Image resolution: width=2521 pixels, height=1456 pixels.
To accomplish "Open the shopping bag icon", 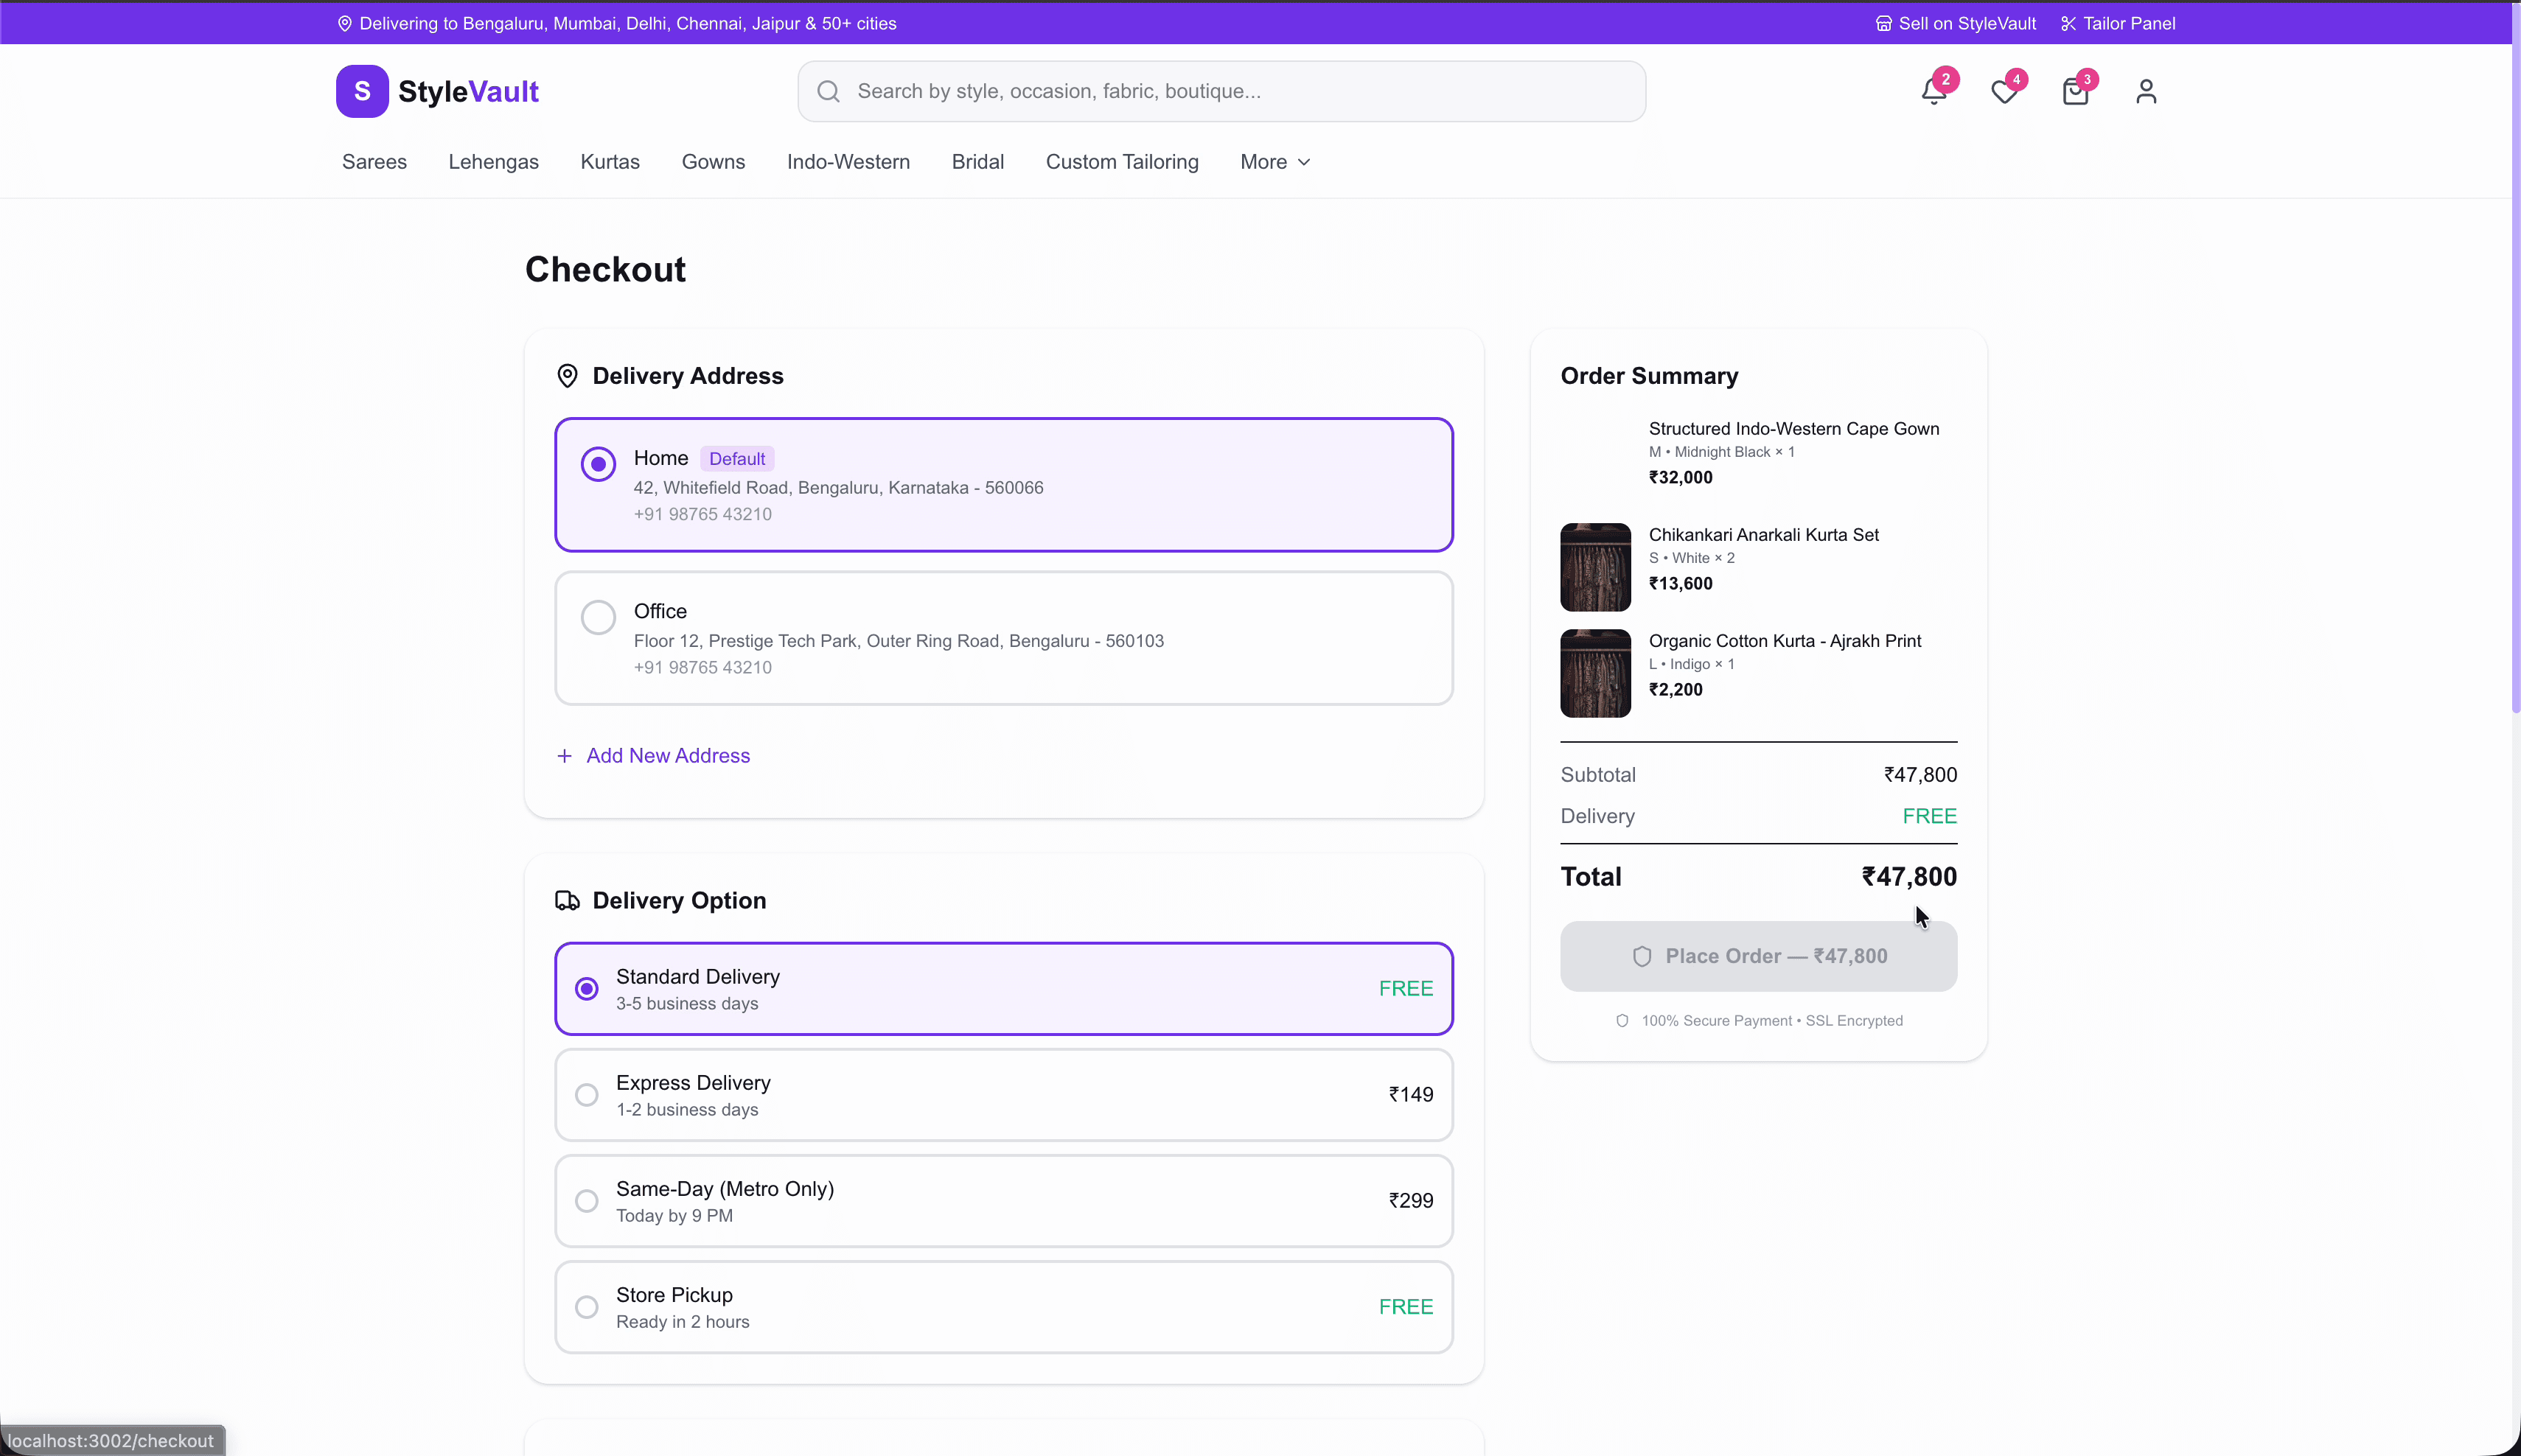I will coord(2075,91).
